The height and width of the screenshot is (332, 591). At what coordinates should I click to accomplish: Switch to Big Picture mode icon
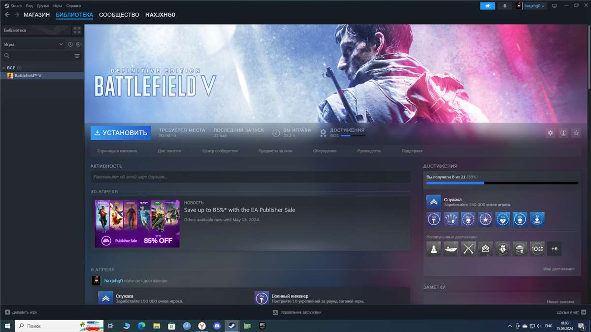(x=554, y=6)
